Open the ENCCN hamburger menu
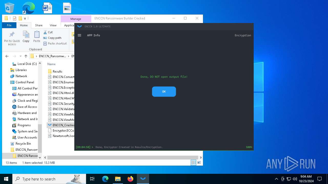 (79, 35)
